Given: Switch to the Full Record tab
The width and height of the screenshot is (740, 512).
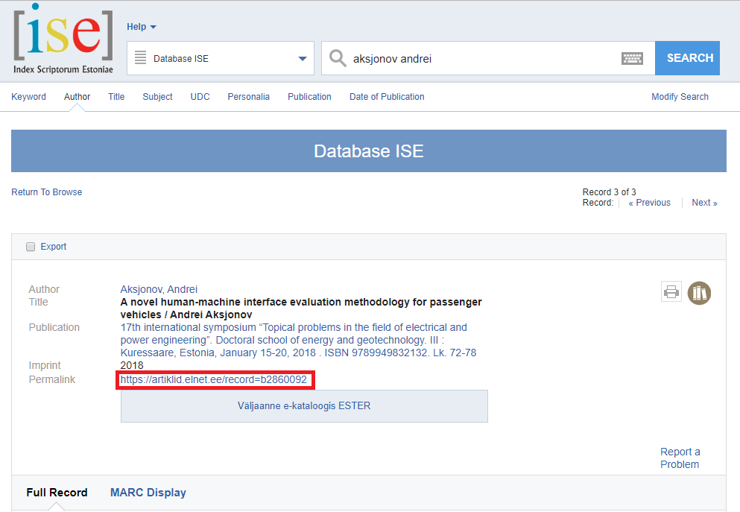Looking at the screenshot, I should (x=57, y=493).
